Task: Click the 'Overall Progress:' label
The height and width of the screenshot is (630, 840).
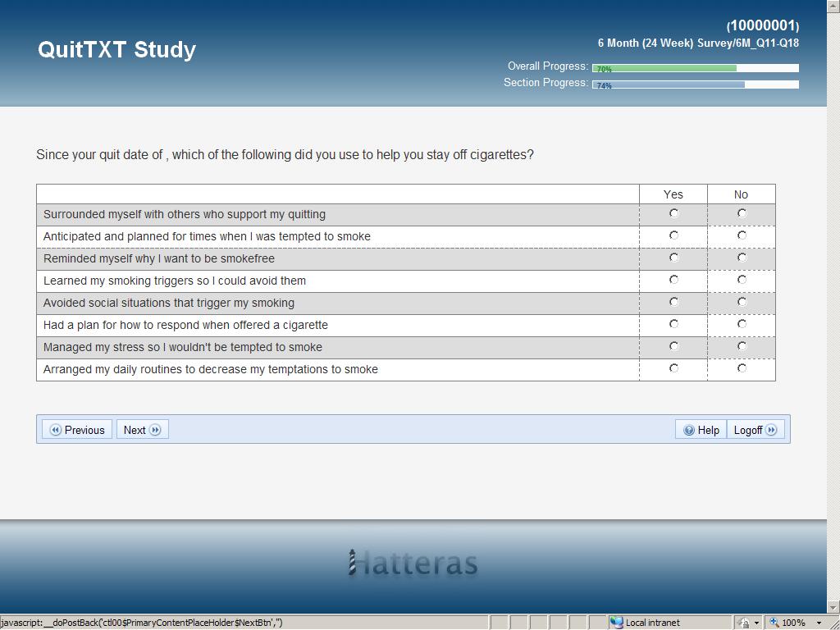Action: click(x=548, y=66)
